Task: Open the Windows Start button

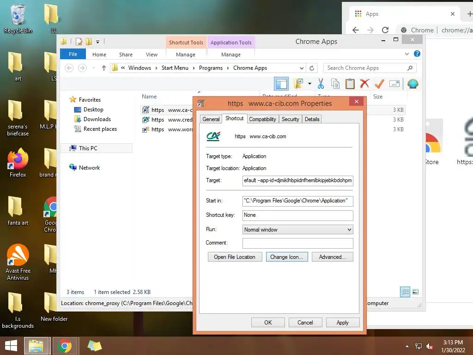Action: (x=11, y=346)
